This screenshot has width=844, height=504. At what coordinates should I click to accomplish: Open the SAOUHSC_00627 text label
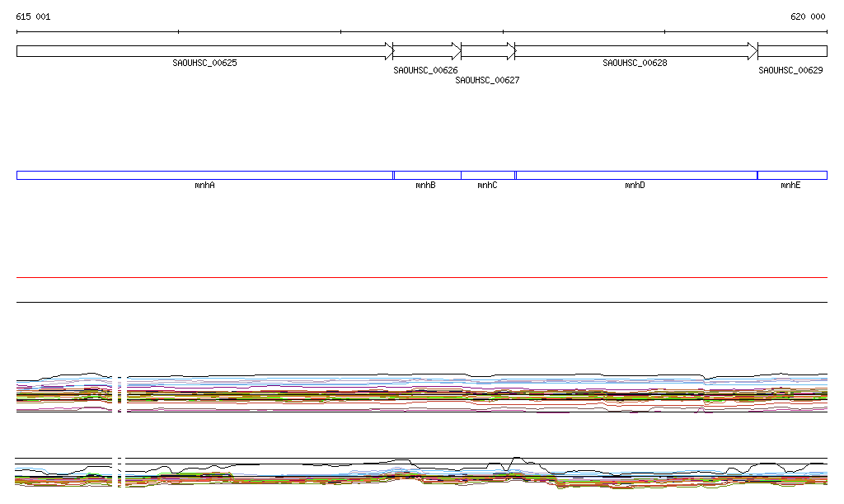click(x=487, y=81)
